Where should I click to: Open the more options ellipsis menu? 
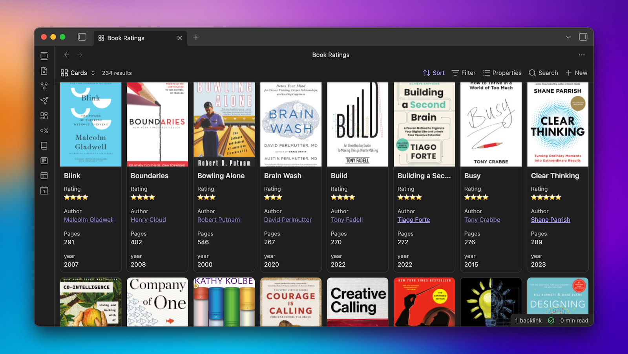(582, 55)
